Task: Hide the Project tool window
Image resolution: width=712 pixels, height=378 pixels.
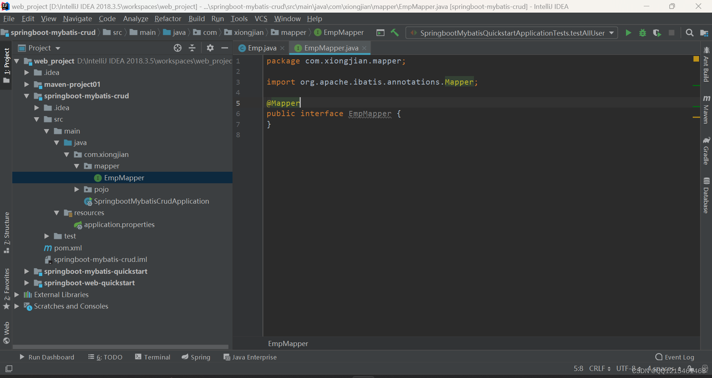Action: [224, 48]
